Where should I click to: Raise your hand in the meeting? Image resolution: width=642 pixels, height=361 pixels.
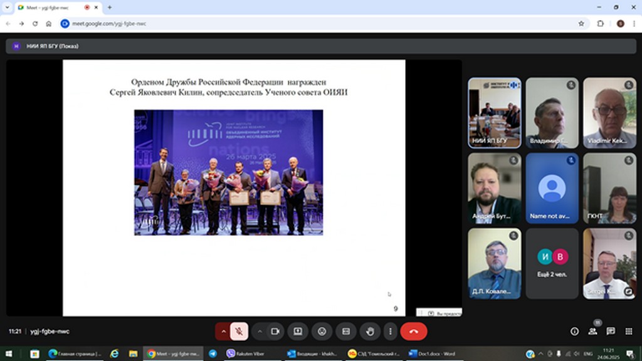point(370,331)
